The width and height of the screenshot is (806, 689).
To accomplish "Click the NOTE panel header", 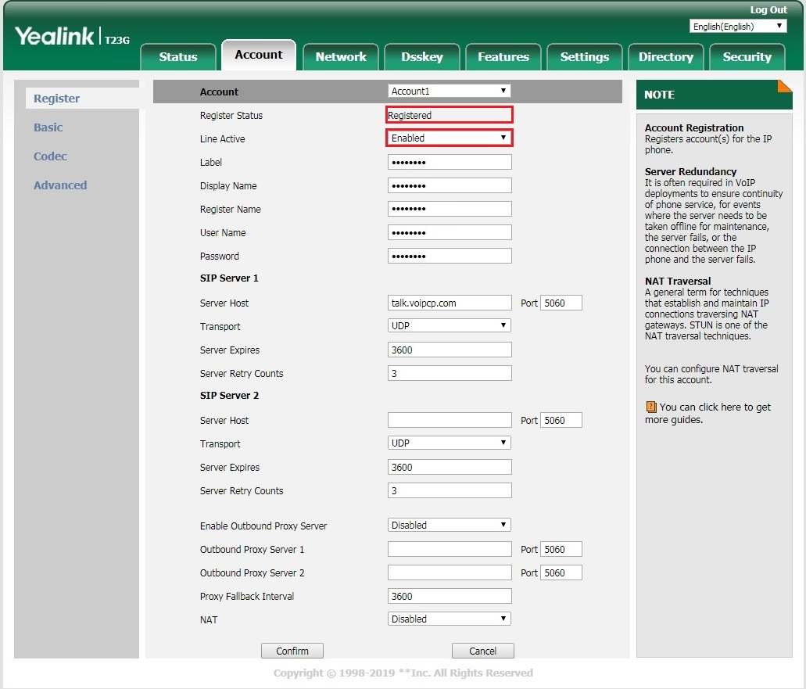I will tap(714, 95).
